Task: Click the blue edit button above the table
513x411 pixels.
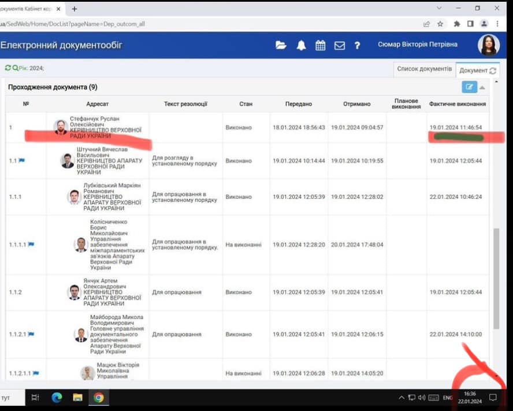Action: coord(469,87)
